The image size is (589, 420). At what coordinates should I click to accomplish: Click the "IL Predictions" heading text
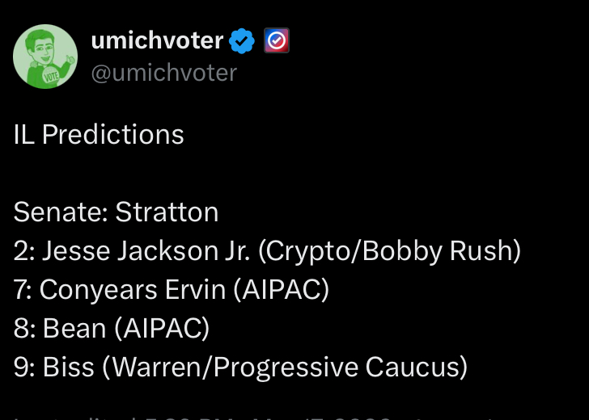(x=99, y=134)
